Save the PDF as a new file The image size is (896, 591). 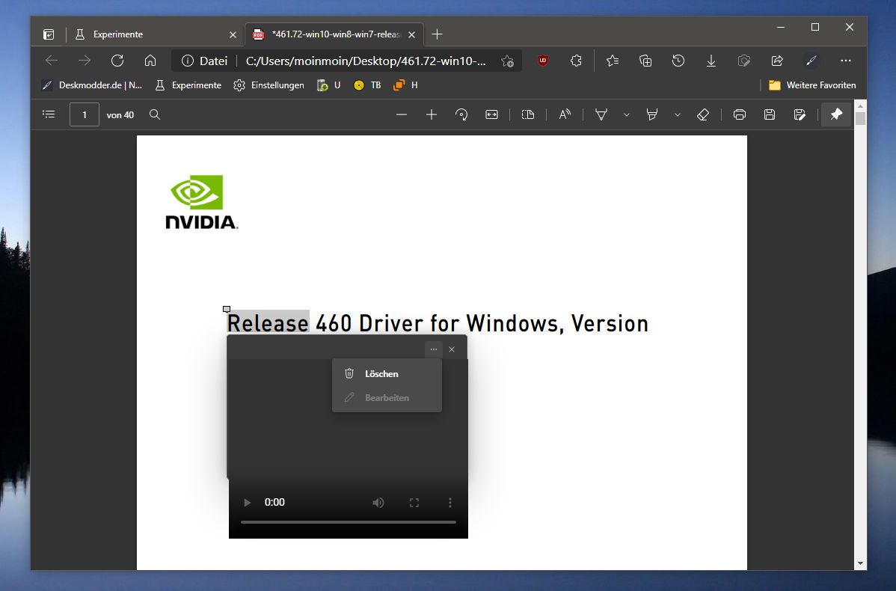tap(800, 114)
